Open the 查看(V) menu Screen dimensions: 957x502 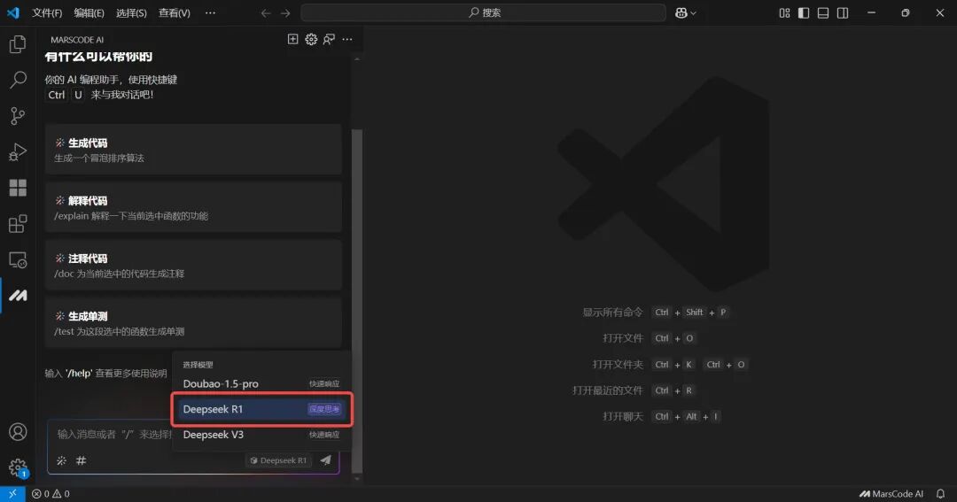pos(175,12)
